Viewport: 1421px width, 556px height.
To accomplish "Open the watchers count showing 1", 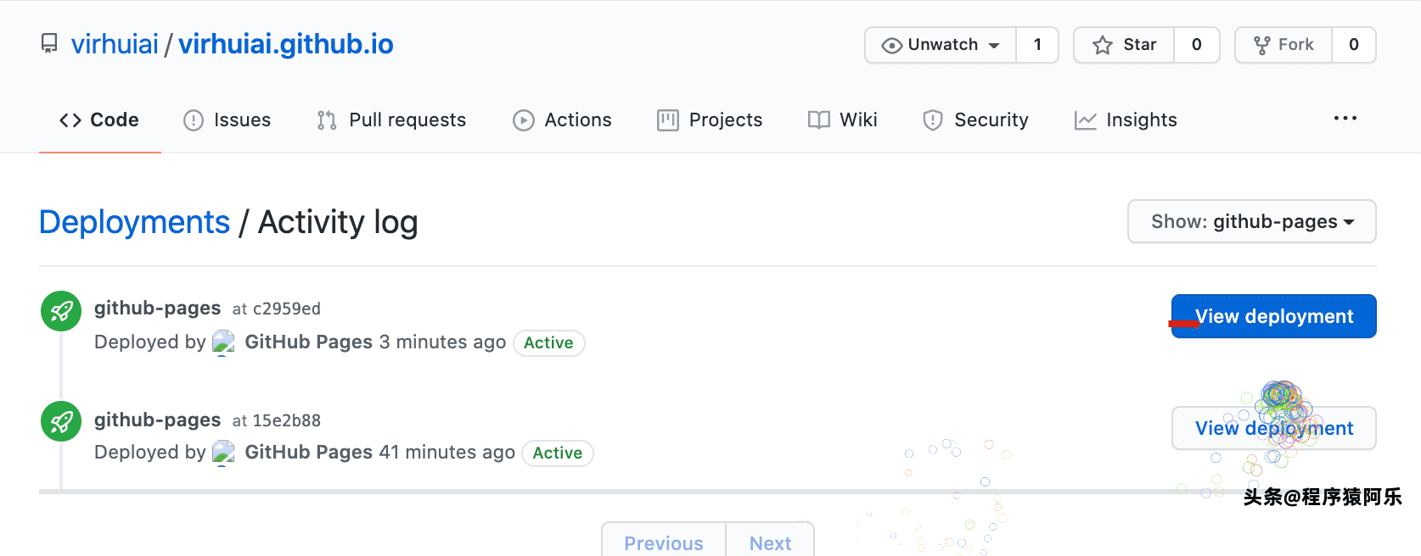I will pos(1037,45).
